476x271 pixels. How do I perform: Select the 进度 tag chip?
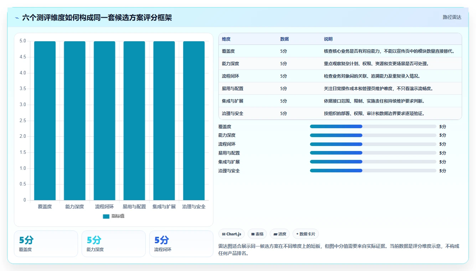280,234
